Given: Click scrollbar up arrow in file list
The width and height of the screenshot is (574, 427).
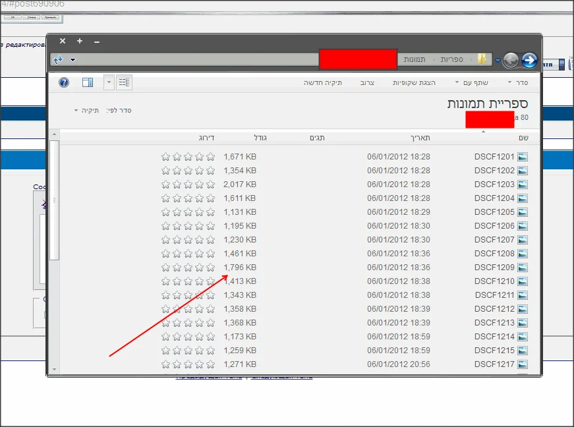Looking at the screenshot, I should point(54,134).
